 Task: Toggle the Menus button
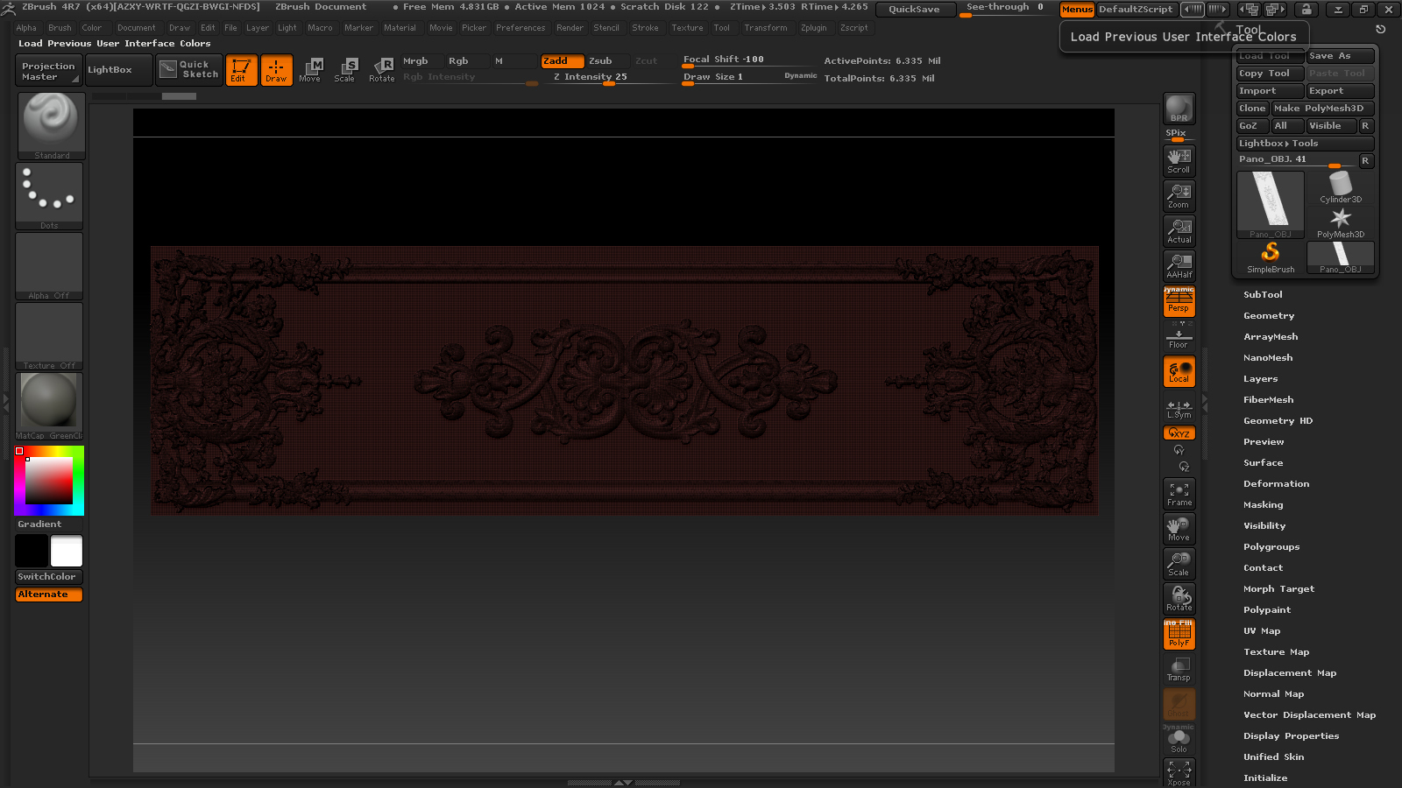coord(1077,10)
